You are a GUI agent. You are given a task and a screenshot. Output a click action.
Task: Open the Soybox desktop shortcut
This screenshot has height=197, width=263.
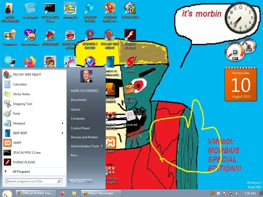(x=130, y=64)
